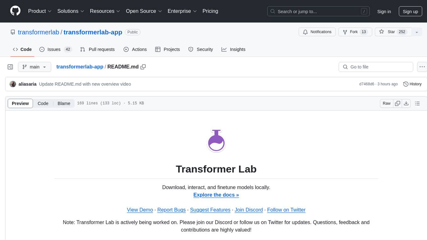Download the raw file
Screen dimensions: 427x240
tap(406, 103)
